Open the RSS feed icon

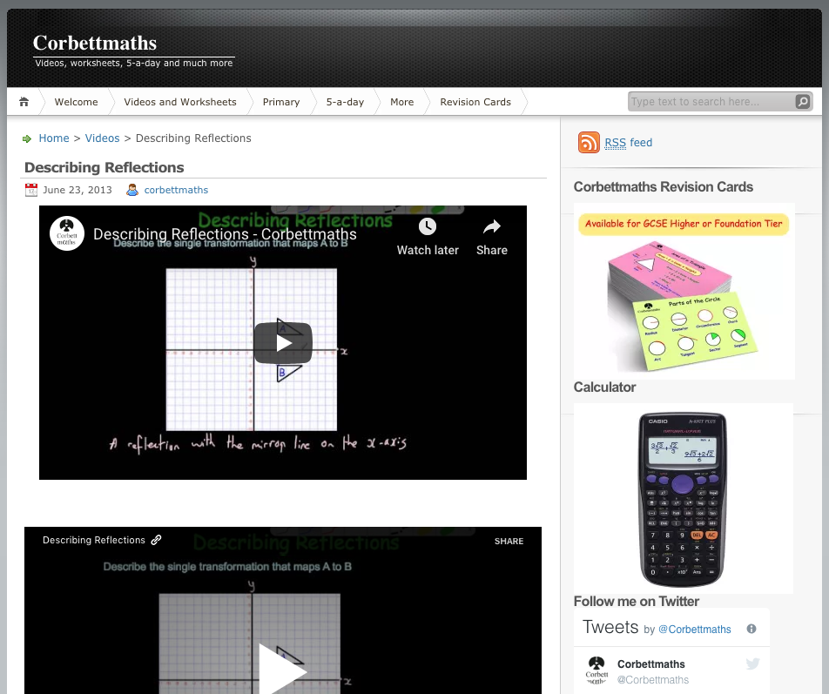(589, 143)
